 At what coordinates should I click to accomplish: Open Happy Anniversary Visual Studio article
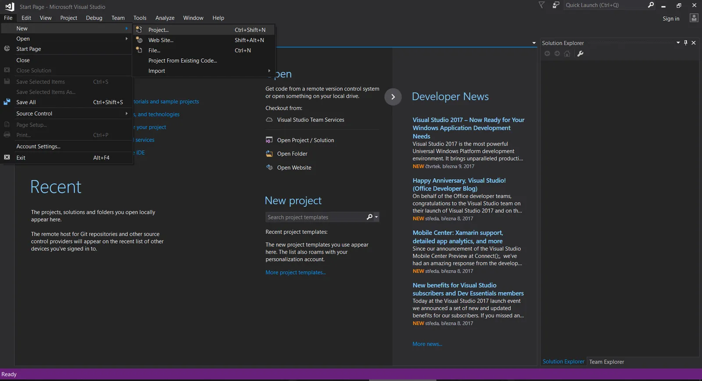tap(459, 184)
